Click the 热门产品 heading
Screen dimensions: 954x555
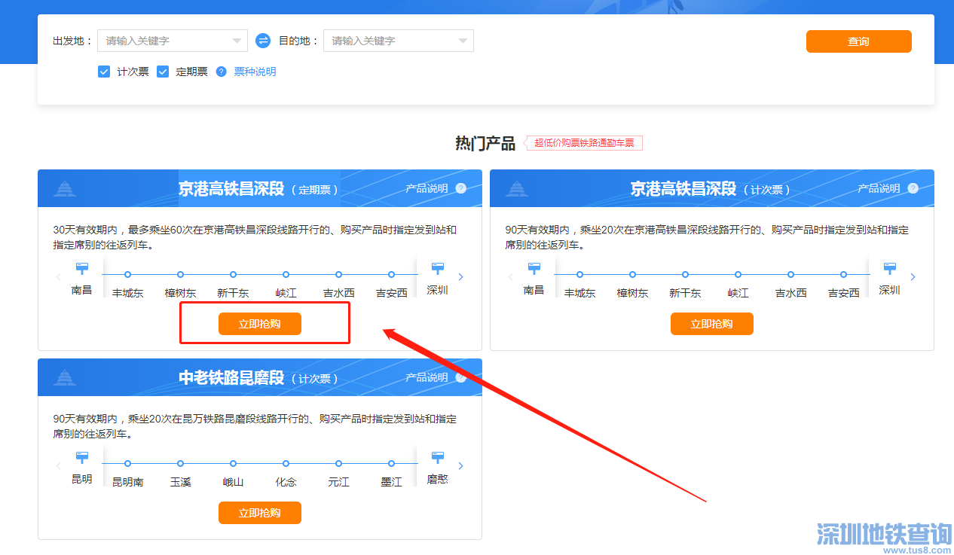tap(485, 143)
